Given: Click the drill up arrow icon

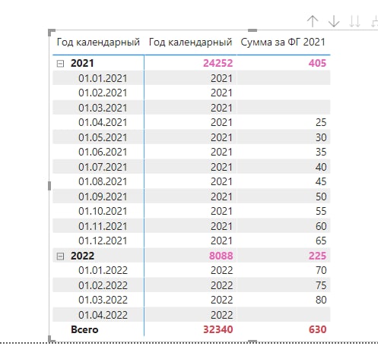Looking at the screenshot, I should tap(313, 21).
